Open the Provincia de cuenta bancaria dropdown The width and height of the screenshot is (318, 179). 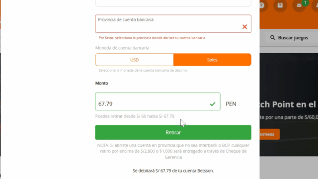point(173,24)
